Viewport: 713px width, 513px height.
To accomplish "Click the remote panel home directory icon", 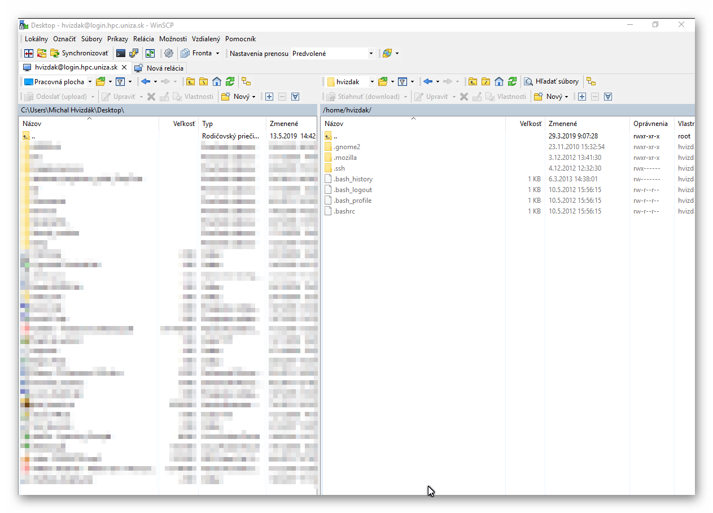I will (499, 82).
